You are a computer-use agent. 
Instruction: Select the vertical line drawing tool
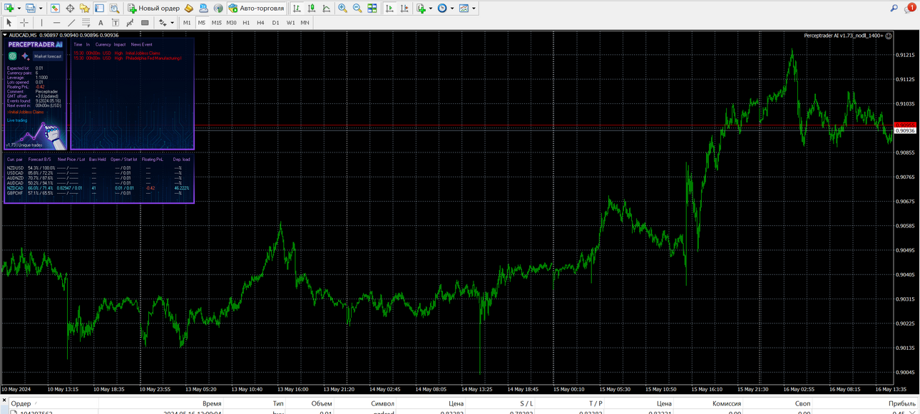(x=41, y=23)
